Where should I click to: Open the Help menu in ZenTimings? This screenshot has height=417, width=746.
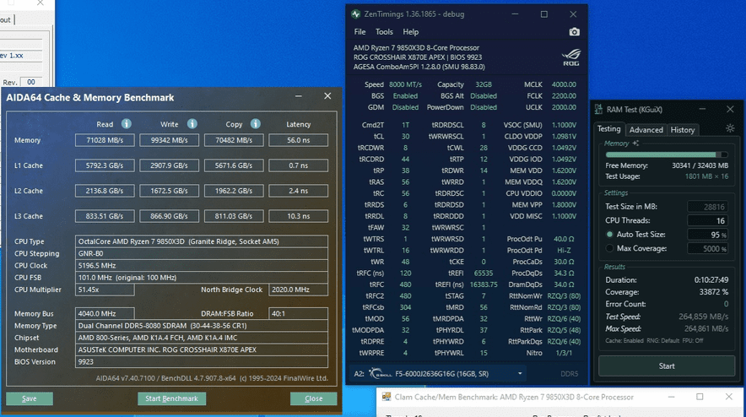click(411, 32)
